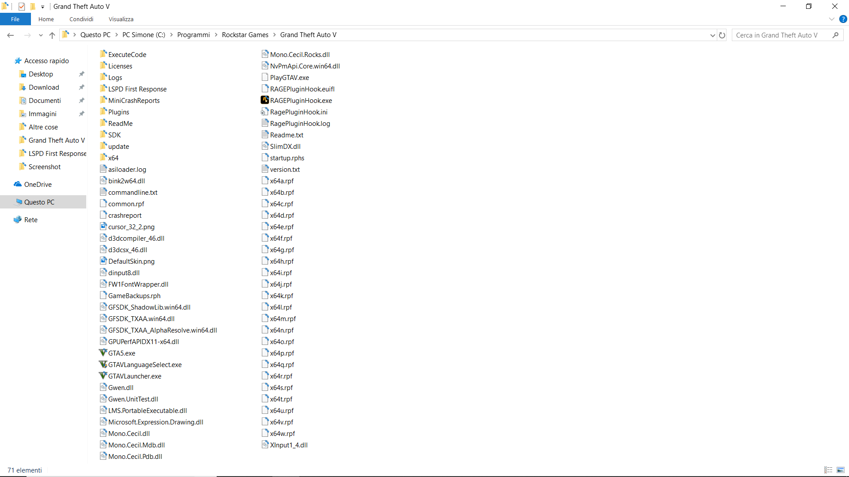Viewport: 849px width, 477px height.
Task: Click the Refresh button beside the address bar
Action: pyautogui.click(x=722, y=35)
